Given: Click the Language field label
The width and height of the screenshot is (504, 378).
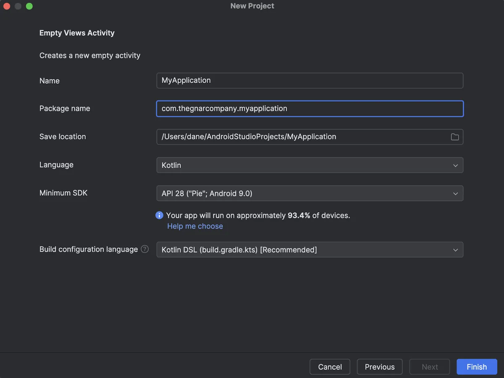Looking at the screenshot, I should (56, 165).
